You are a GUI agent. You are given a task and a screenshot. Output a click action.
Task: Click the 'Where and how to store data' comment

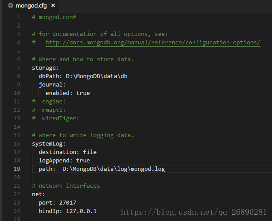point(83,59)
